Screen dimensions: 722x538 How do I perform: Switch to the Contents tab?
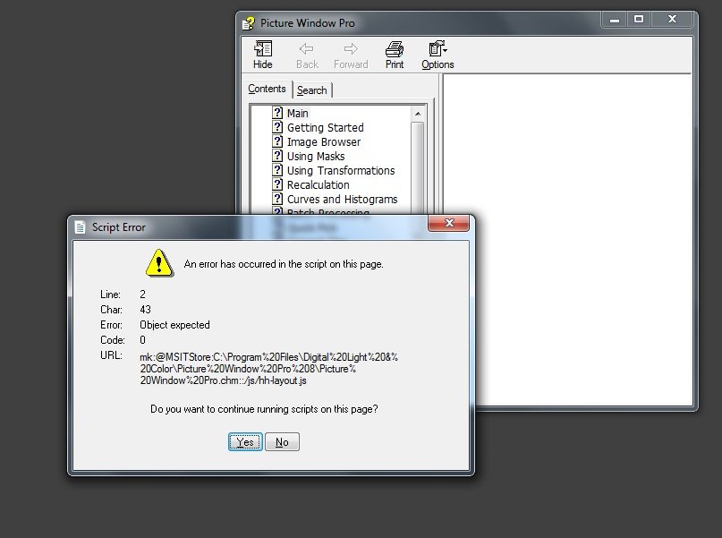[x=267, y=89]
